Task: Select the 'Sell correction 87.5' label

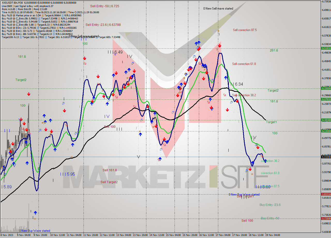Action: point(245,30)
